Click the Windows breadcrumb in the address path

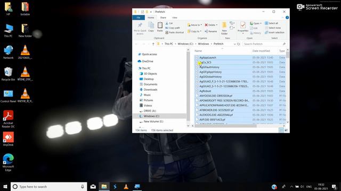point(204,44)
